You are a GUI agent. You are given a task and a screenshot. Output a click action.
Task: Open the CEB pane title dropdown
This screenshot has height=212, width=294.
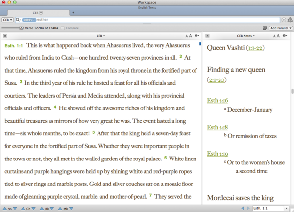click(100, 36)
